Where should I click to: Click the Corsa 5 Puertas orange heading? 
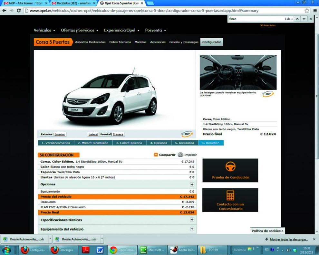pos(53,42)
